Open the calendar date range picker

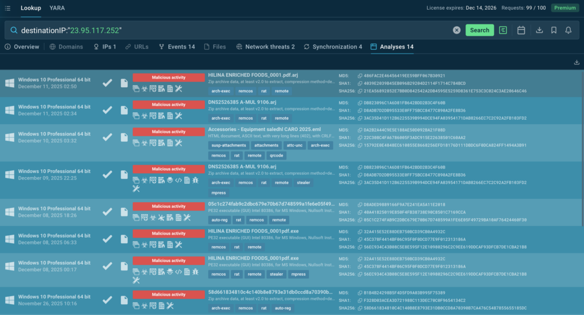521,30
